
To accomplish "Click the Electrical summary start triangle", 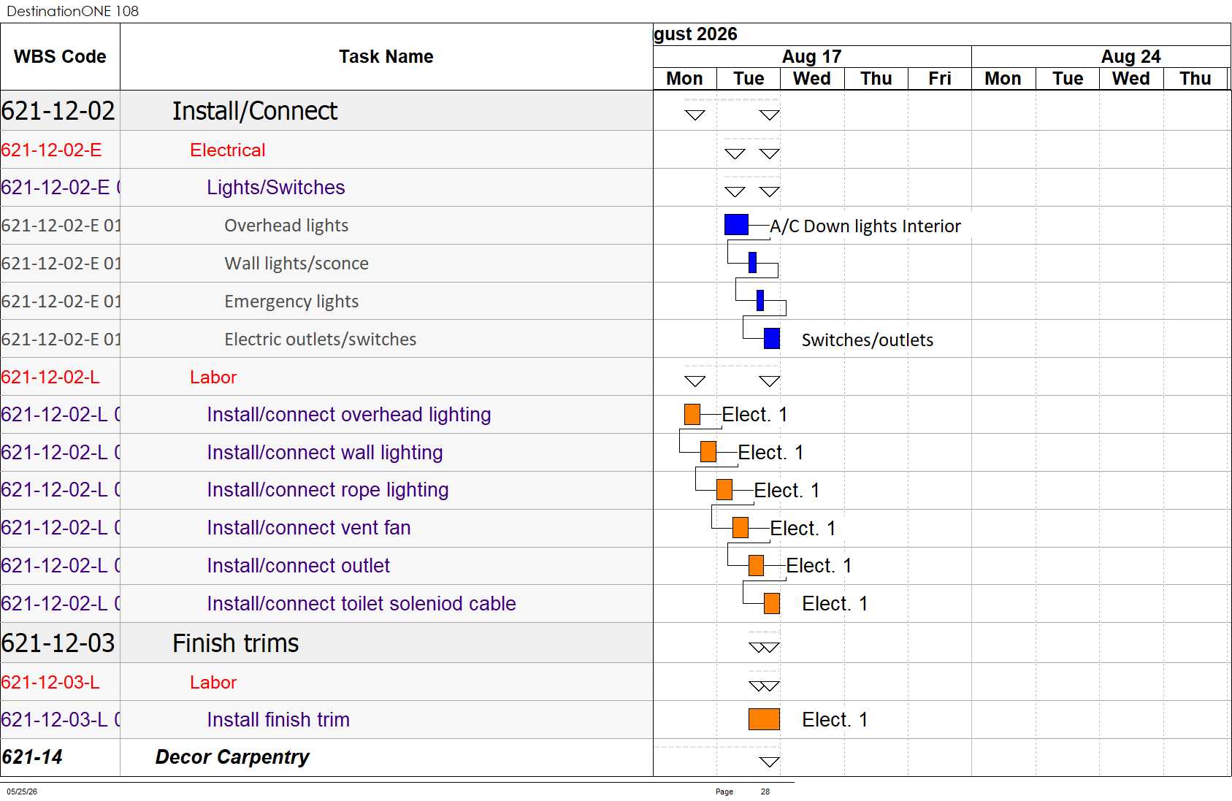I will click(x=735, y=153).
